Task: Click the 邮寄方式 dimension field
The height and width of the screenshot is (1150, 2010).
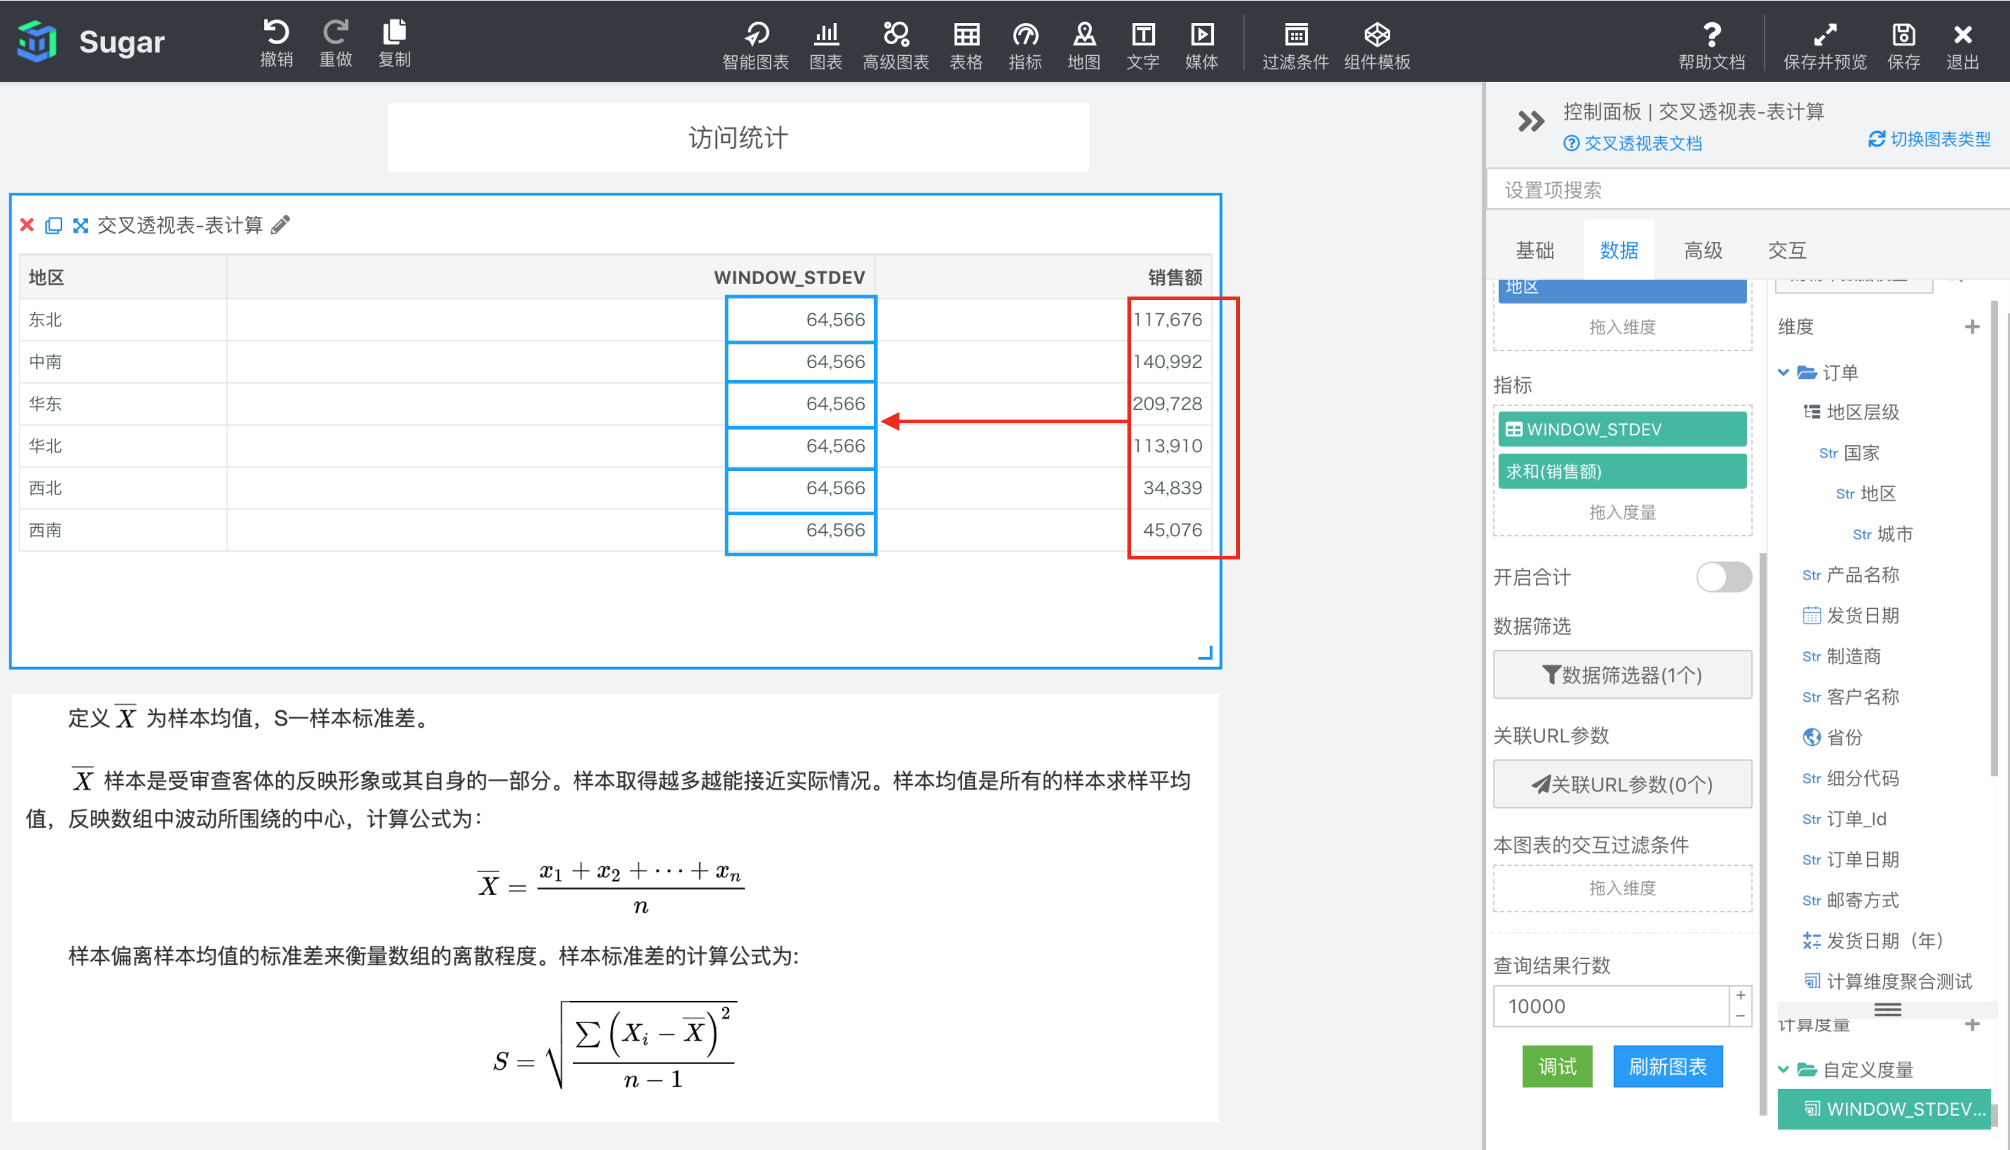Action: click(1850, 899)
